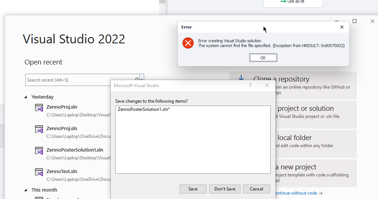378x199 pixels.
Task: Click solution icon beside ZennoTest.sln
Action: 39,172
